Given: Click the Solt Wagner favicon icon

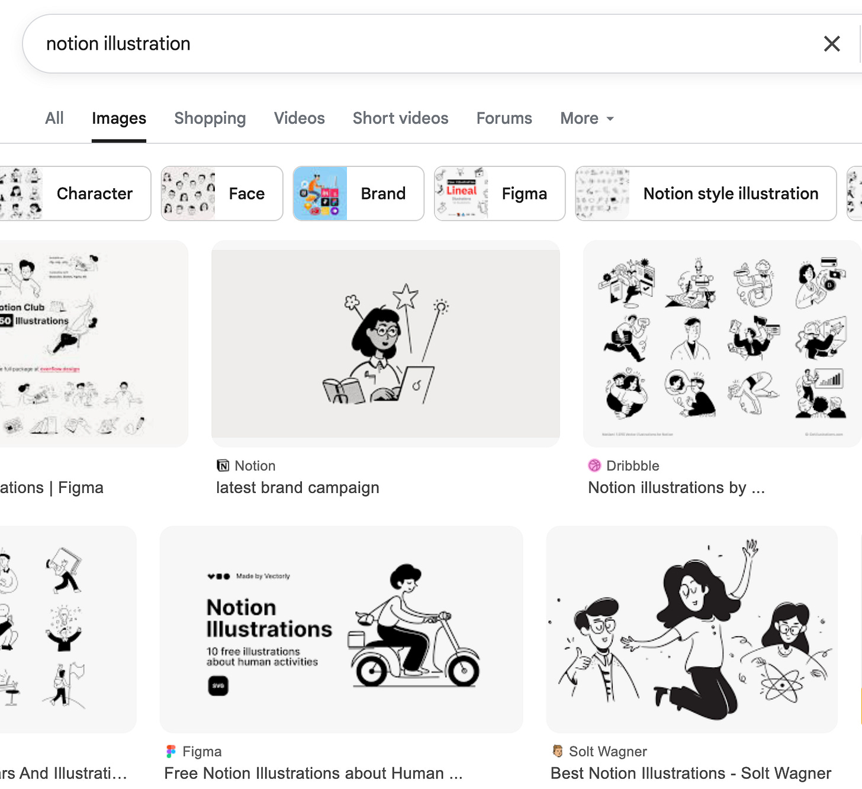Looking at the screenshot, I should click(557, 751).
